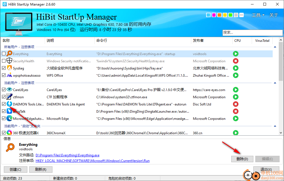Click the red stopped icon for DingTalk
284x181 pixels.
click(x=235, y=111)
